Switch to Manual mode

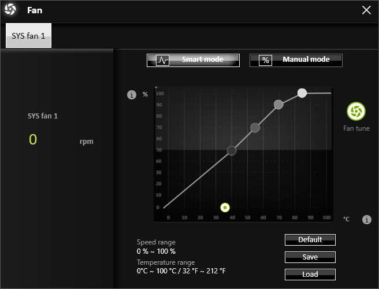(296, 60)
